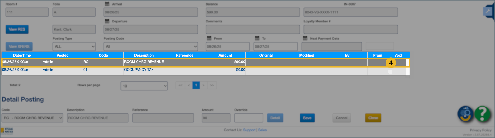
Task: Sort by the Amount column header
Action: click(x=225, y=55)
